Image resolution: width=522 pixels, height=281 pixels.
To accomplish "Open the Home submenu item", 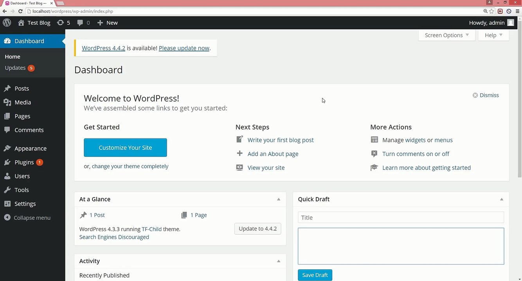I will 13,57.
